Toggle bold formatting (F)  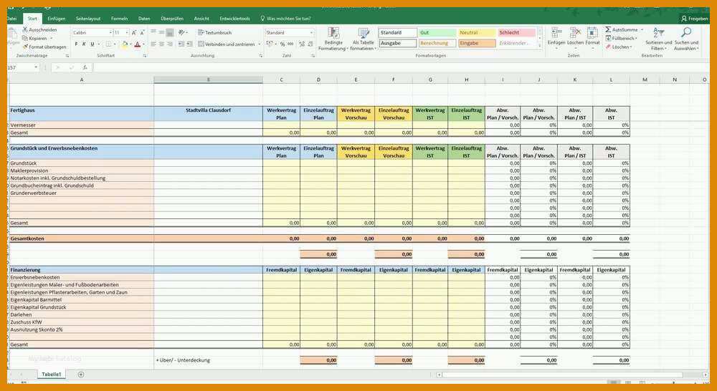click(77, 44)
